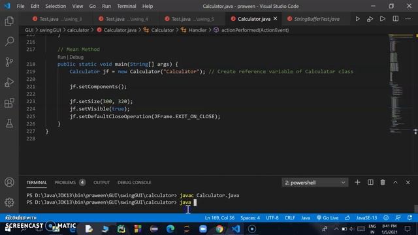Select the OUTPUT panel tab
Image resolution: width=418 pixels, height=235 pixels.
click(x=102, y=183)
